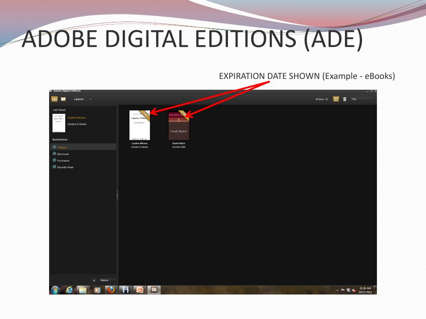Screen dimensions: 426x319
Task: Select the Recently Read bookshelf
Action: (83, 167)
